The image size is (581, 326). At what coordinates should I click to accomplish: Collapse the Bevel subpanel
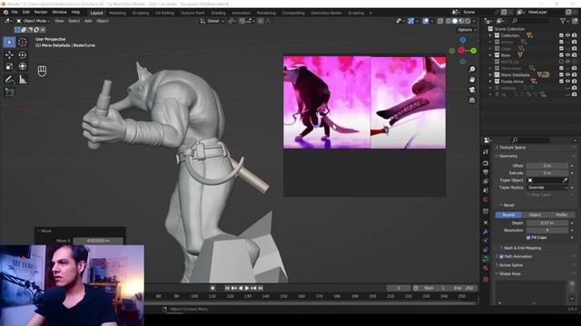508,206
